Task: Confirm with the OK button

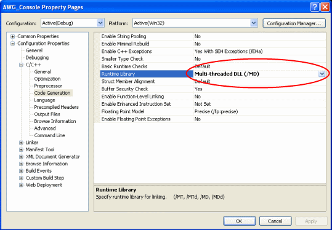Action: coord(239,221)
